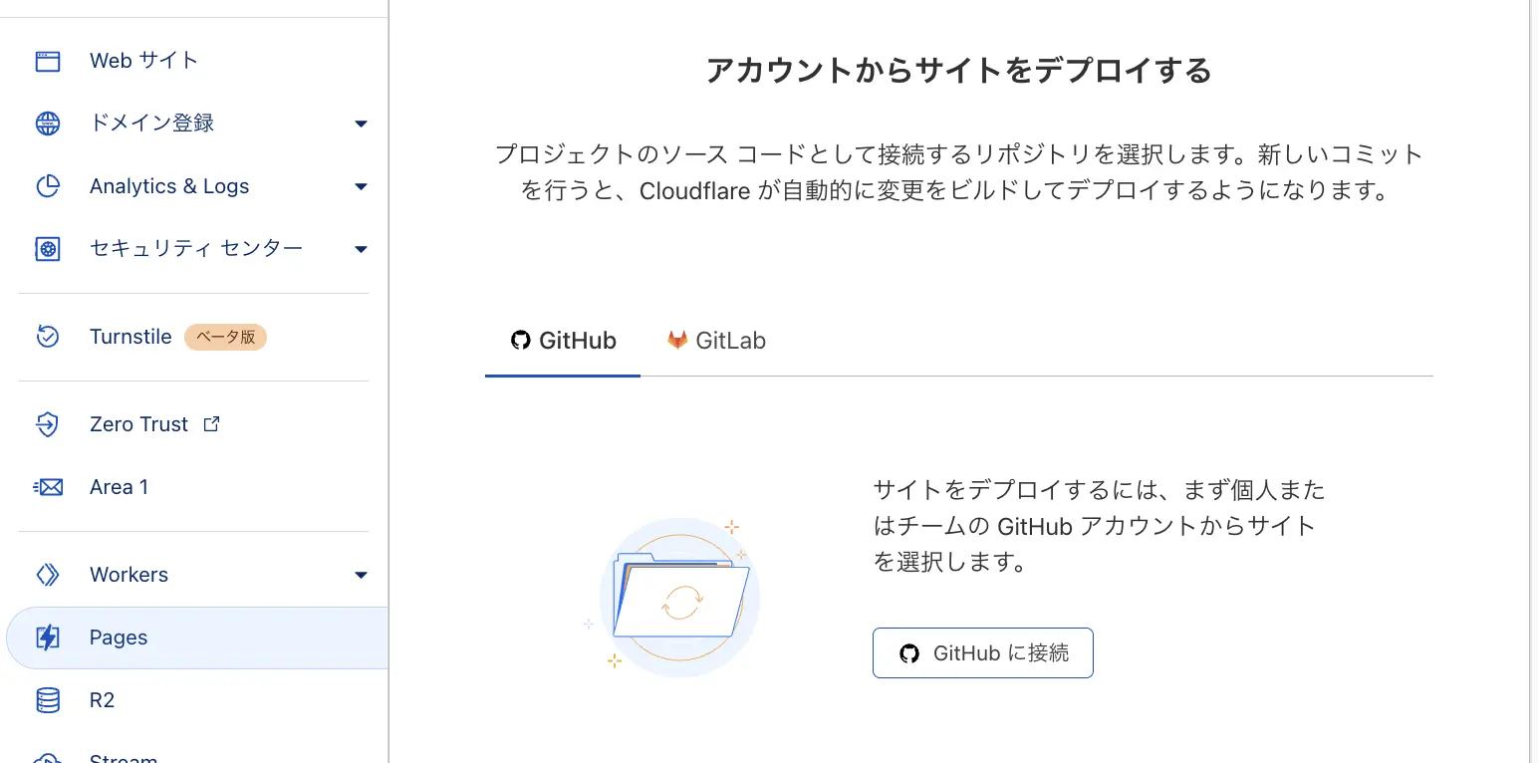Click the GitLab fox icon
Viewport: 1538px width, 763px height.
click(677, 340)
